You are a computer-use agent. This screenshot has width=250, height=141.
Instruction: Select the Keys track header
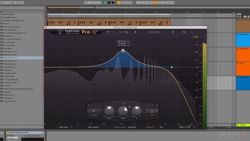coord(243,69)
